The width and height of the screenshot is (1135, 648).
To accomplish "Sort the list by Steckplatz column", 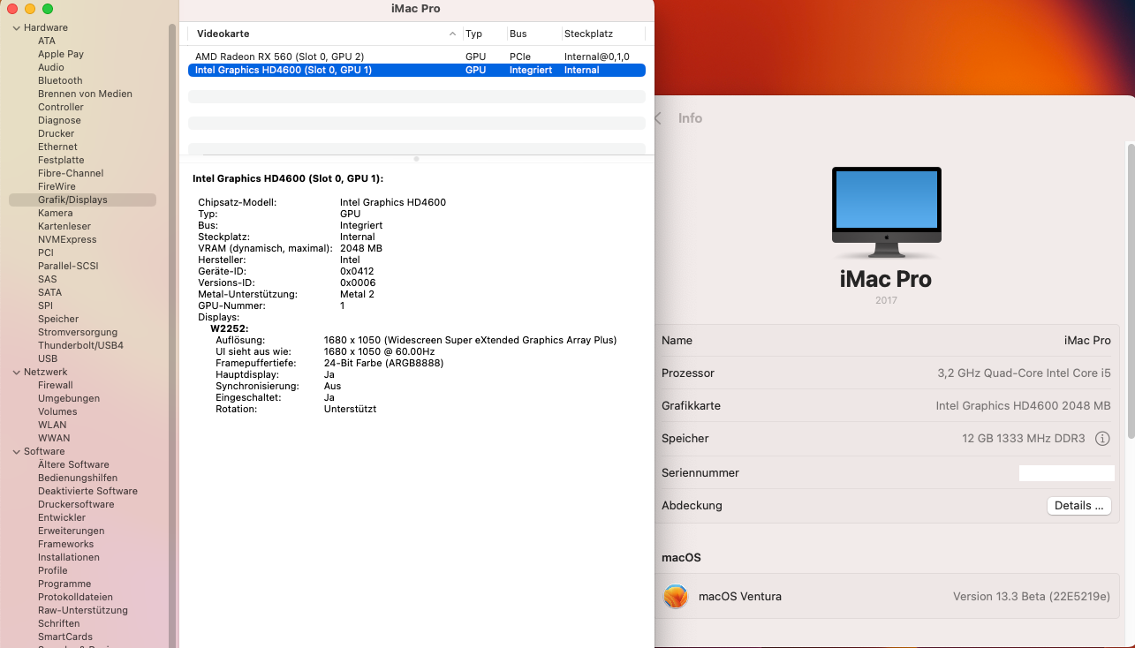I will pos(601,34).
